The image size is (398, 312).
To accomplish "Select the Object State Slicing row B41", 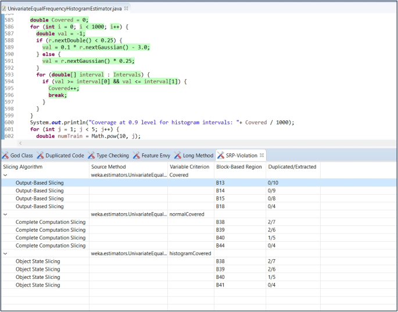I will pyautogui.click(x=38, y=285).
